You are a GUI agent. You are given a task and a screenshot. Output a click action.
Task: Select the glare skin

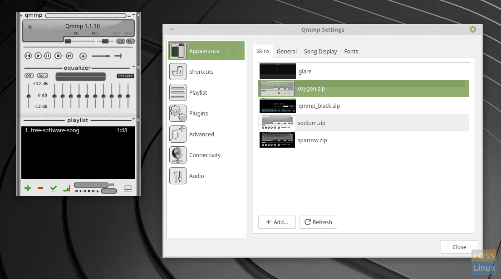click(363, 71)
